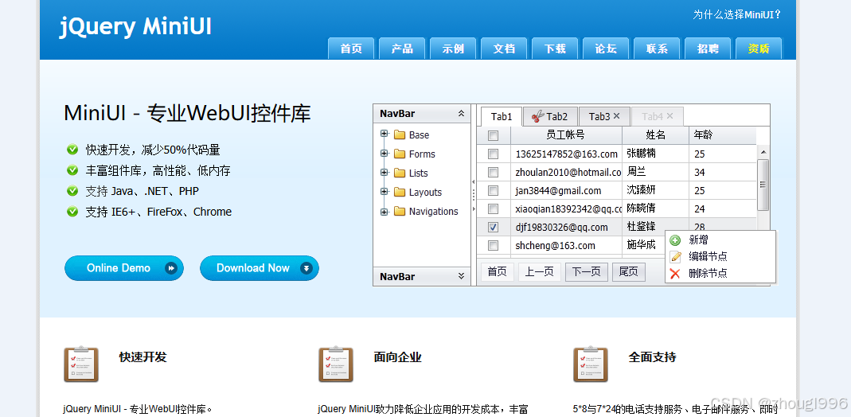Expand the Navigations tree node
Viewport: 851px width, 417px height.
(x=385, y=212)
